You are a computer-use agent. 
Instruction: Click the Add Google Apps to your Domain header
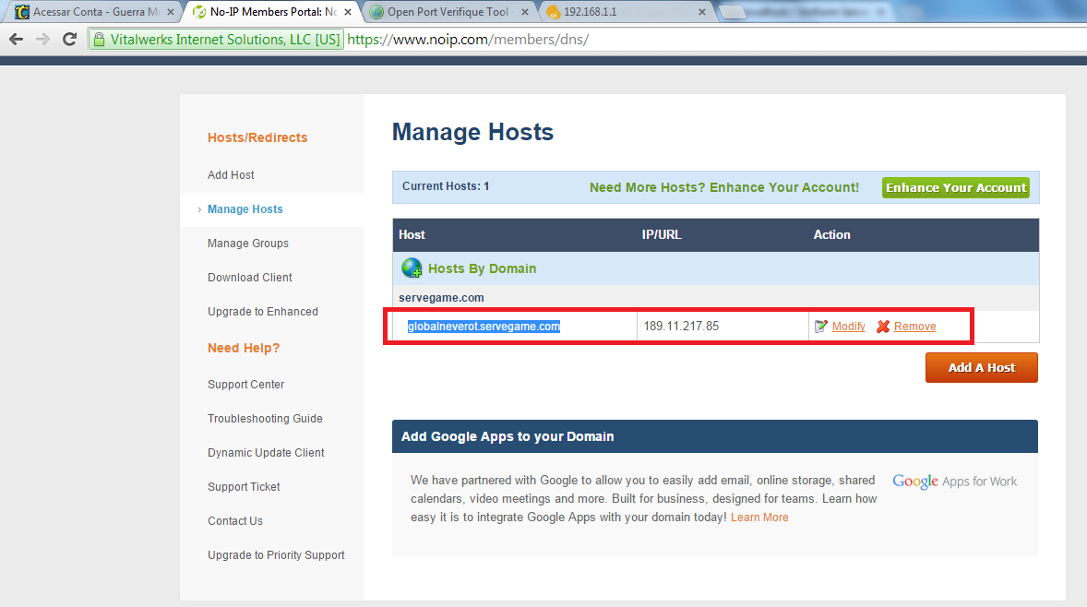tap(715, 436)
